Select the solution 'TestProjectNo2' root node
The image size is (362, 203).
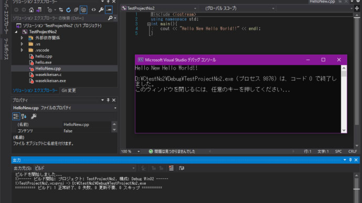click(62, 26)
